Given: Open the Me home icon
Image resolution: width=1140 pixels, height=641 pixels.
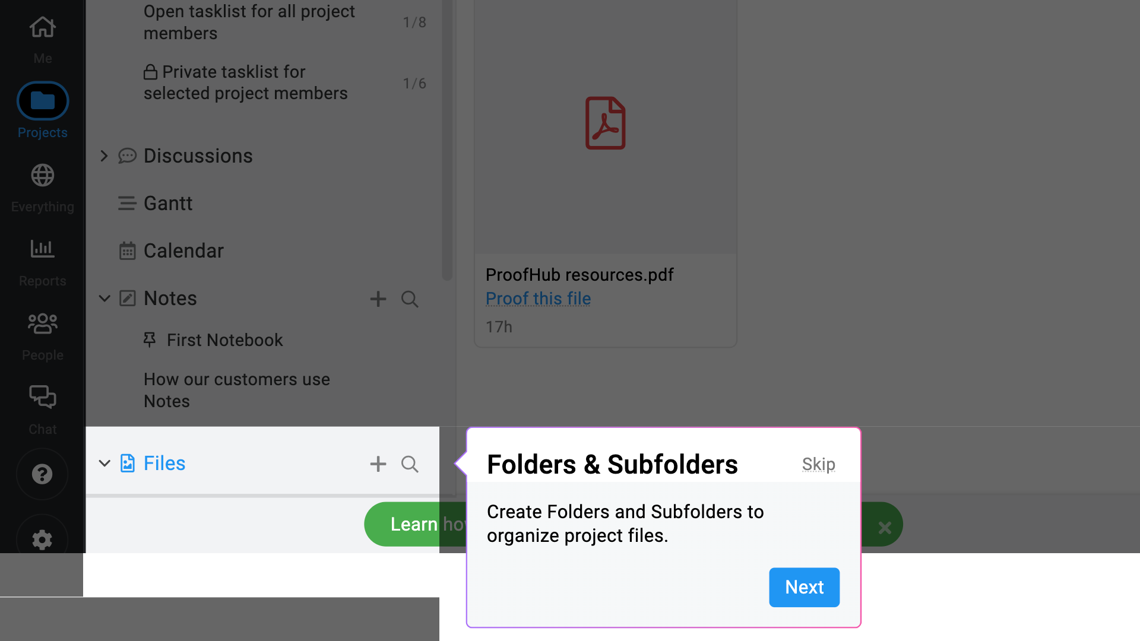Looking at the screenshot, I should coord(42,27).
